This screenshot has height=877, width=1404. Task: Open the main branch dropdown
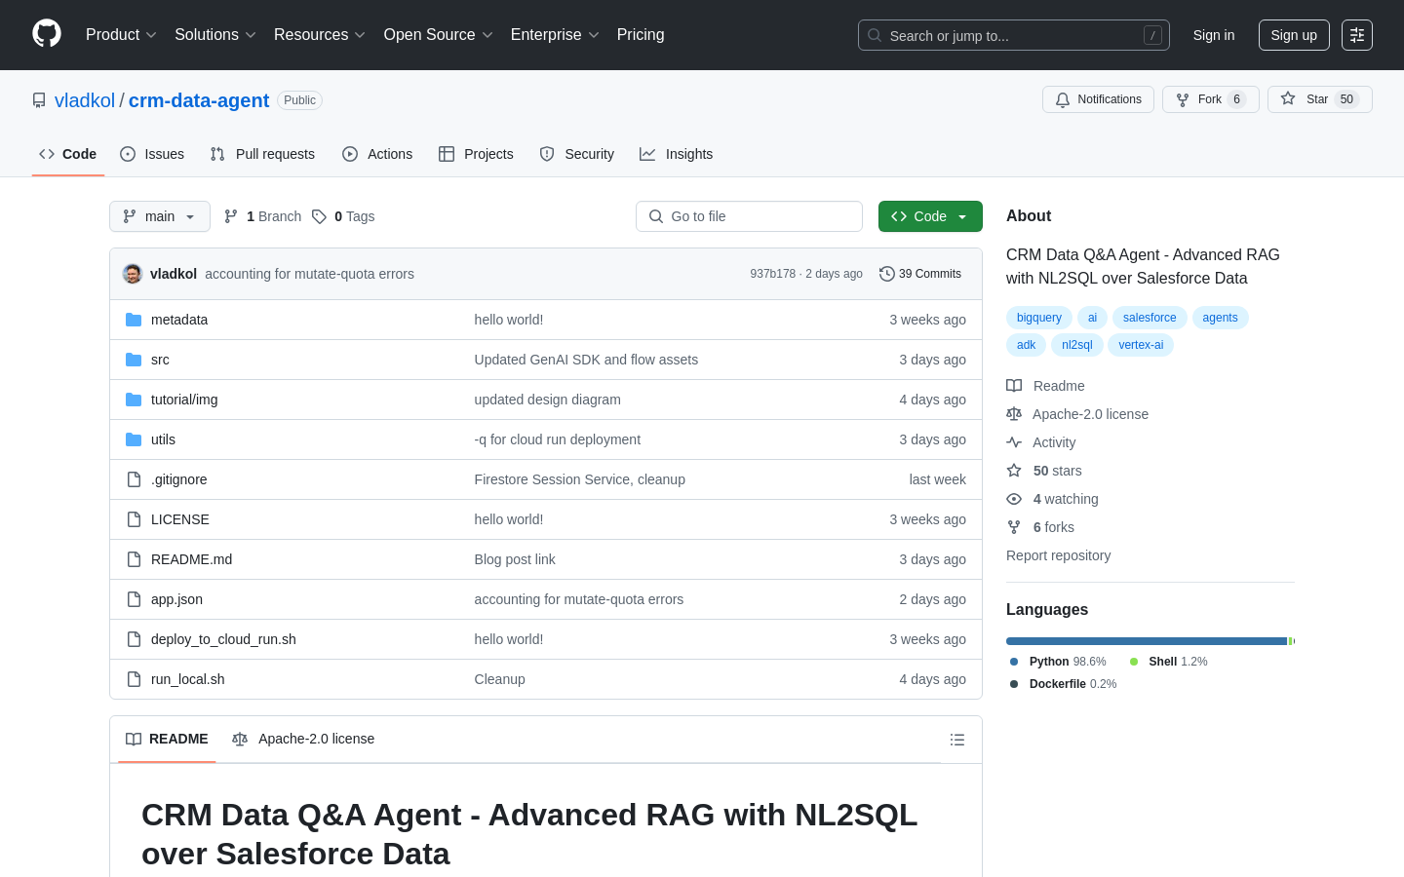point(160,216)
